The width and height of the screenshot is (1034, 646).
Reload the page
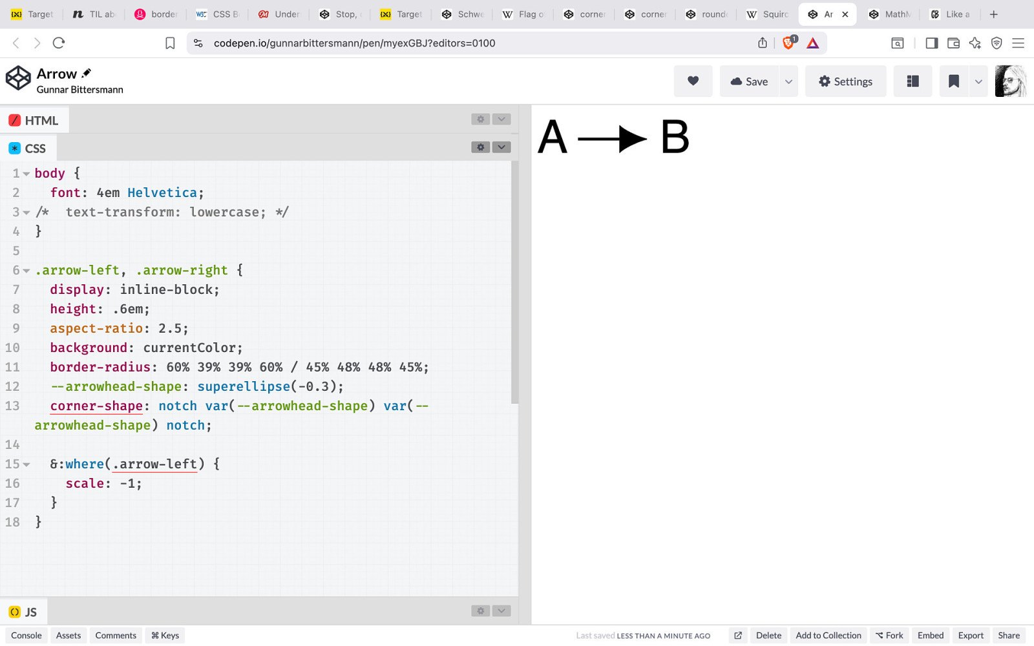pos(59,43)
